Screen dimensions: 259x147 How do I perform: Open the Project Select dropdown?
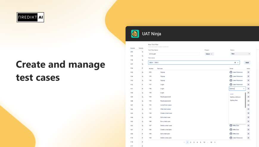coord(209,54)
